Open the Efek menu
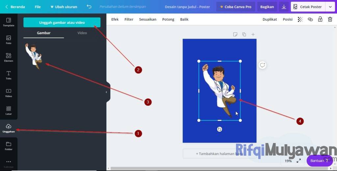Viewport: 337px width, 171px height. point(115,19)
